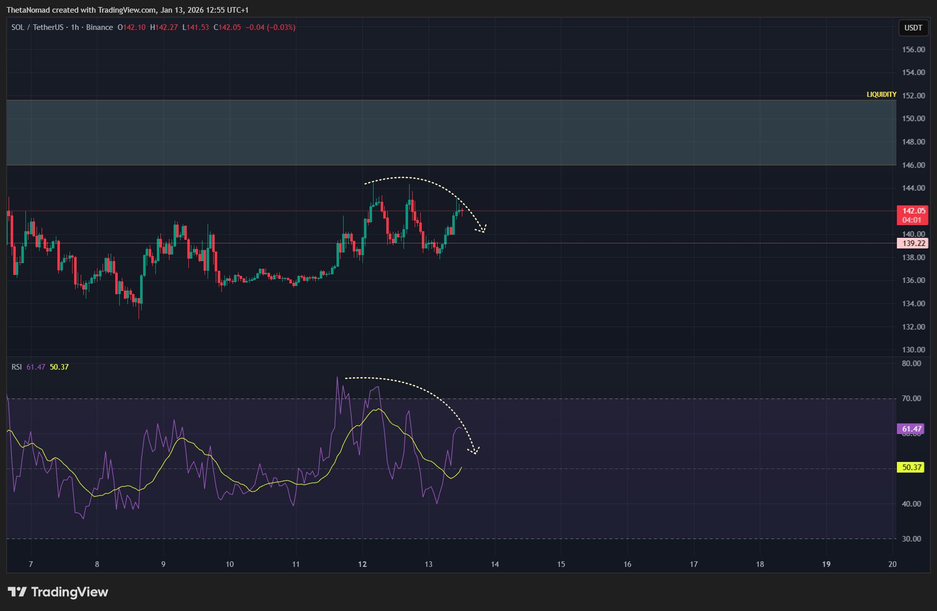Screen dimensions: 937x611
Task: Click the red 142.05 current price tag
Action: 913,215
